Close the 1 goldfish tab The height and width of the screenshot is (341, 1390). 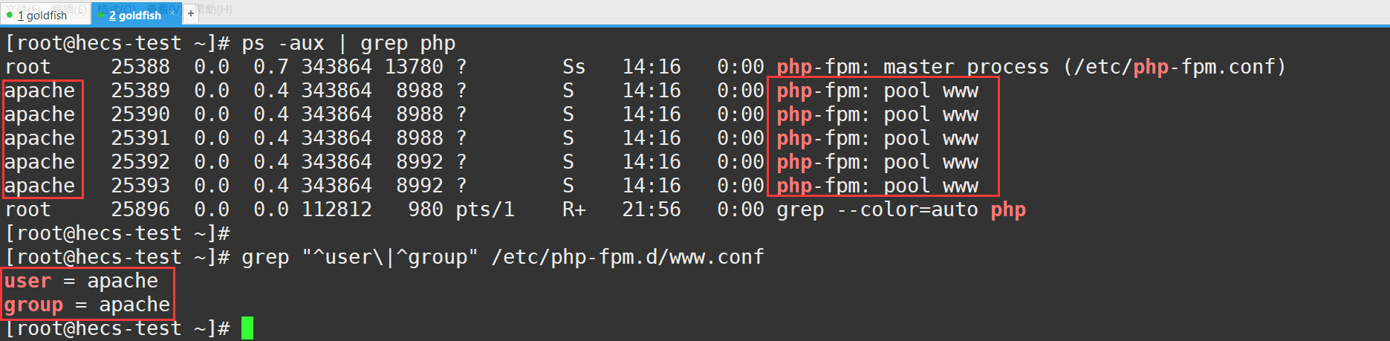[81, 13]
